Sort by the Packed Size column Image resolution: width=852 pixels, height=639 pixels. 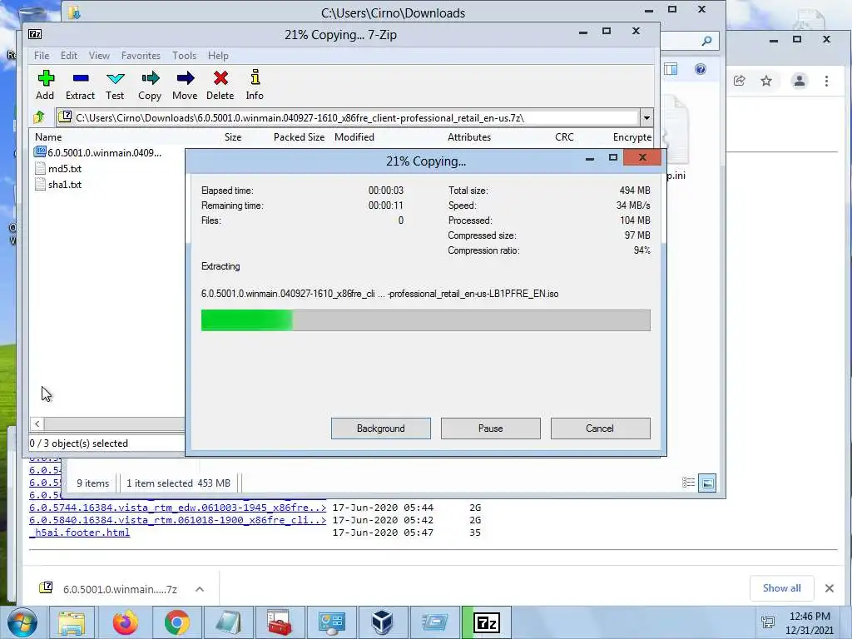click(x=299, y=137)
